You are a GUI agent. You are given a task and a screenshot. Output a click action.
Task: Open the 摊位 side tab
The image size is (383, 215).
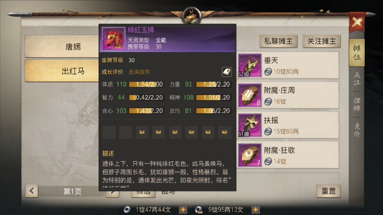[x=357, y=52]
